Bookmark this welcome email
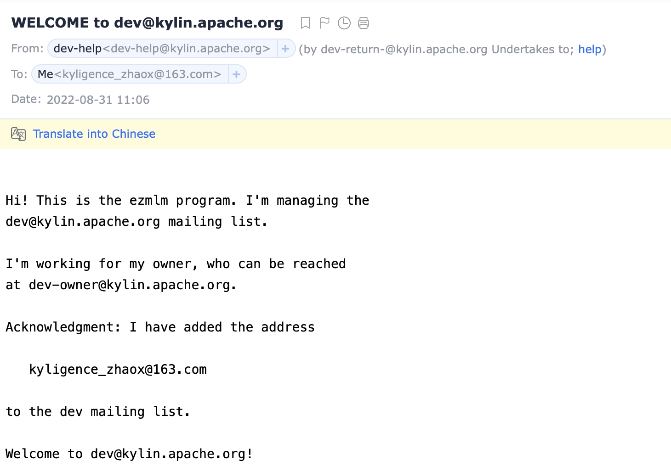The height and width of the screenshot is (472, 671). (x=305, y=23)
